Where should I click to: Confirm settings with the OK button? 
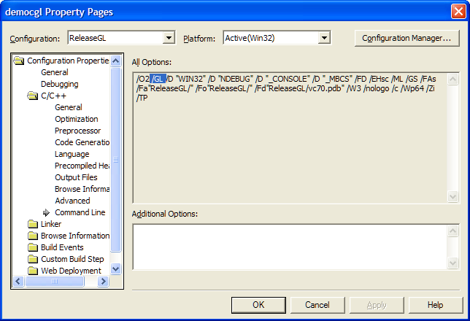point(258,305)
